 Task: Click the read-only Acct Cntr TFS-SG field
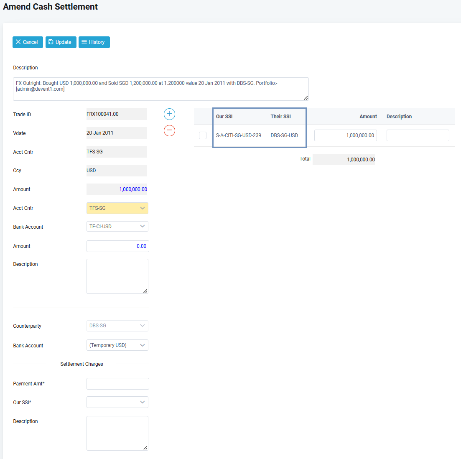tap(117, 152)
